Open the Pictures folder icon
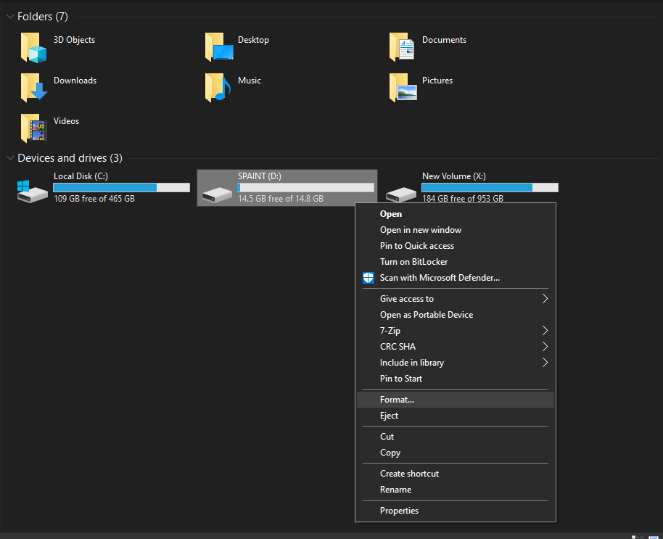This screenshot has width=663, height=539. [x=403, y=88]
